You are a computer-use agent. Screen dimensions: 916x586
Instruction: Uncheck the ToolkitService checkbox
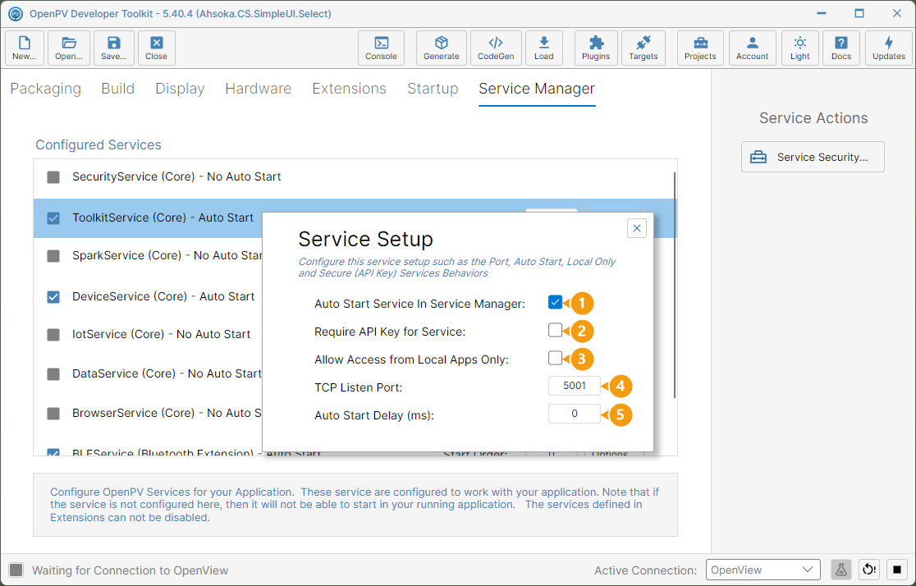point(53,218)
